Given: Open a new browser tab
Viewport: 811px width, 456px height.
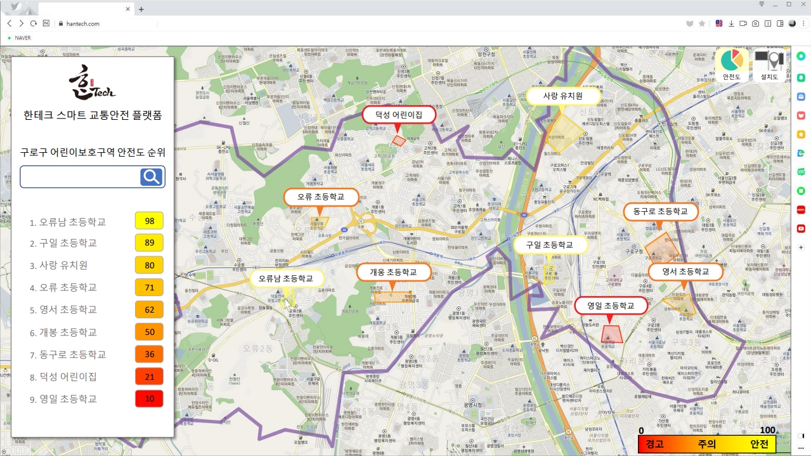Looking at the screenshot, I should tap(141, 9).
